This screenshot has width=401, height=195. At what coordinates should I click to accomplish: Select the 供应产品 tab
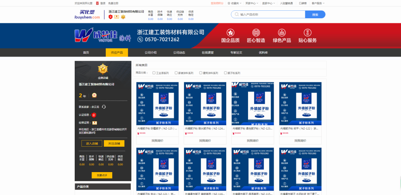pos(117,53)
